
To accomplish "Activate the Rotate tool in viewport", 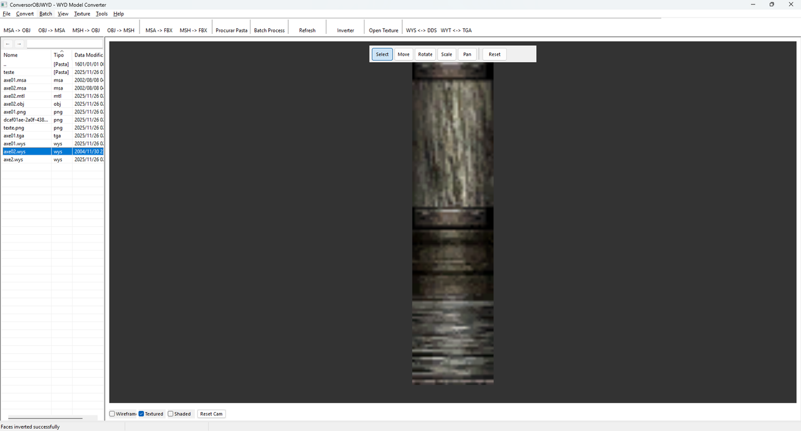I will point(425,55).
